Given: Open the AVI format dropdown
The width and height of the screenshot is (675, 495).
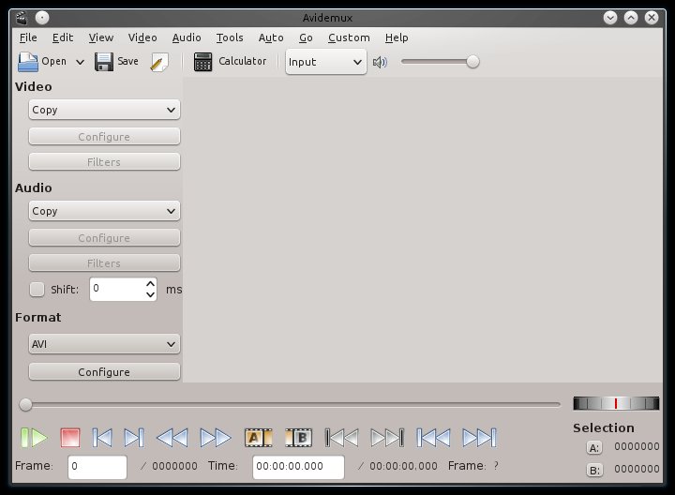Looking at the screenshot, I should coord(104,344).
